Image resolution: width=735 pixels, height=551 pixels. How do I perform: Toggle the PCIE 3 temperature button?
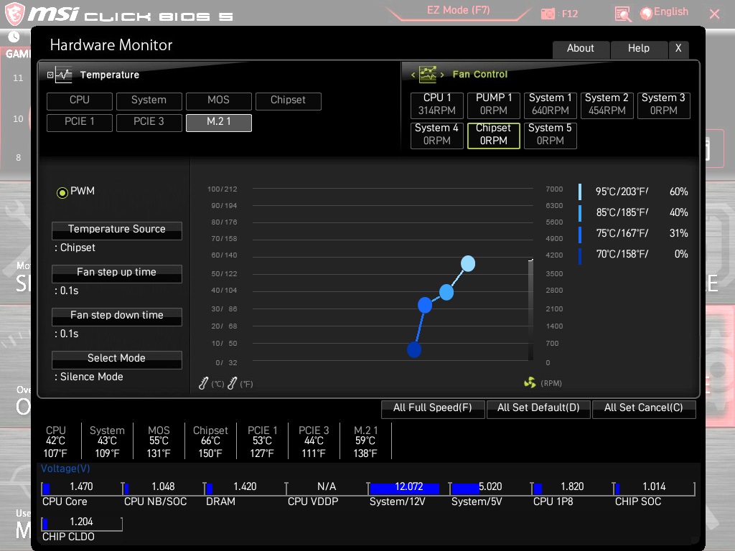149,123
